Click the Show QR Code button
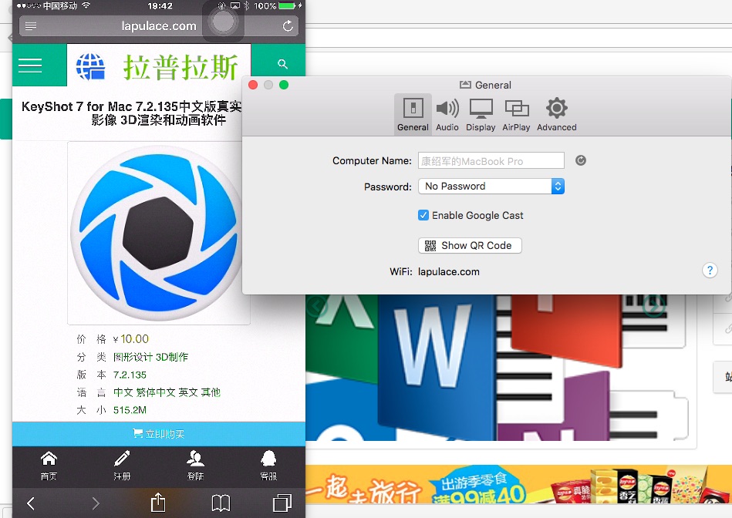The height and width of the screenshot is (518, 732). 470,245
